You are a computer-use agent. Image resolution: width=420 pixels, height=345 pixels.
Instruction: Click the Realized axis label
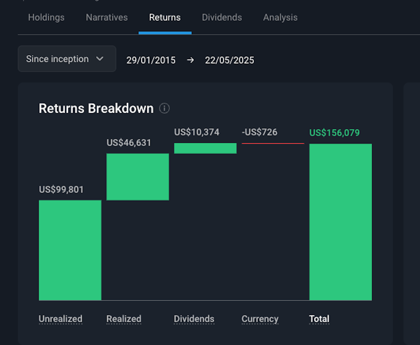[124, 319]
